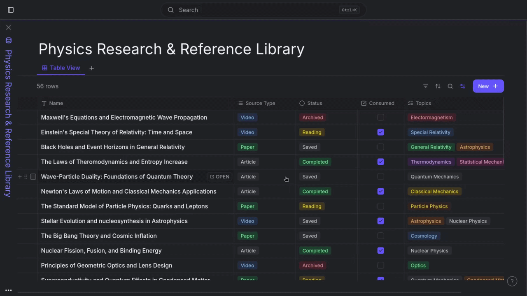The height and width of the screenshot is (296, 527).
Task: Uncheck Consumed for Nuclear Fission row
Action: click(x=381, y=251)
